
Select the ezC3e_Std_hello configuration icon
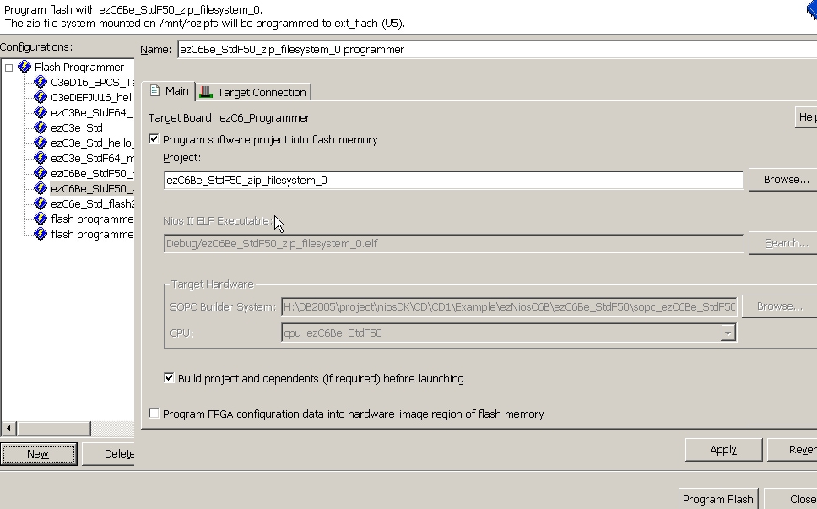click(x=41, y=143)
